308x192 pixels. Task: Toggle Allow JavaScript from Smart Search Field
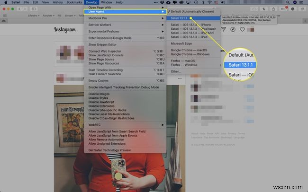[125, 131]
